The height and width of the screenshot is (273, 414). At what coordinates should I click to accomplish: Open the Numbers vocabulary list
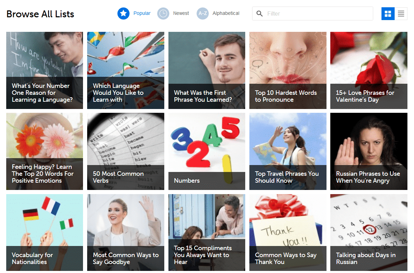coord(206,151)
